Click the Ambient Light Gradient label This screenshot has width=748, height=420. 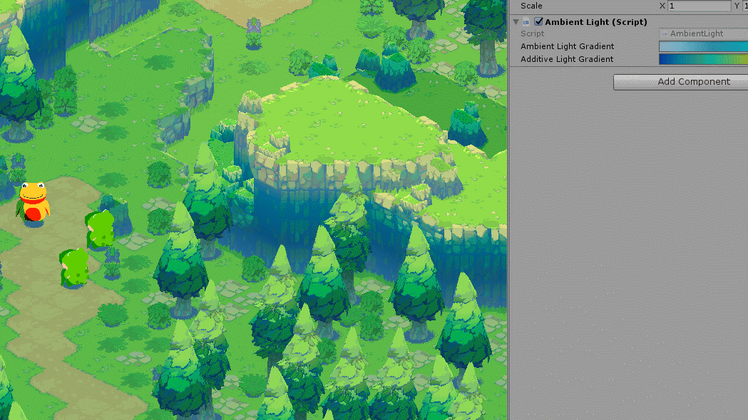567,46
